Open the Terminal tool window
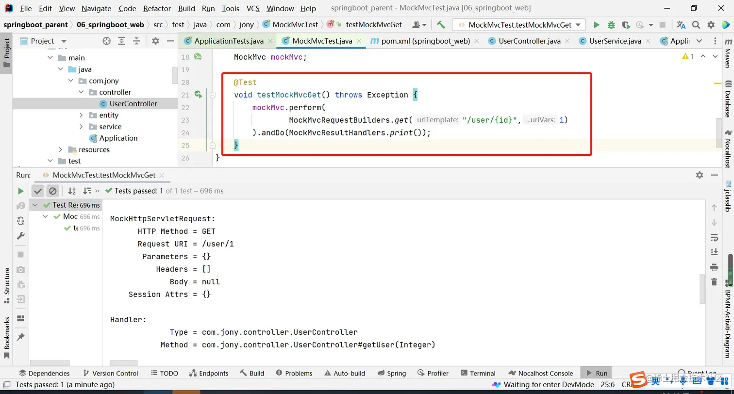 pyautogui.click(x=477, y=373)
